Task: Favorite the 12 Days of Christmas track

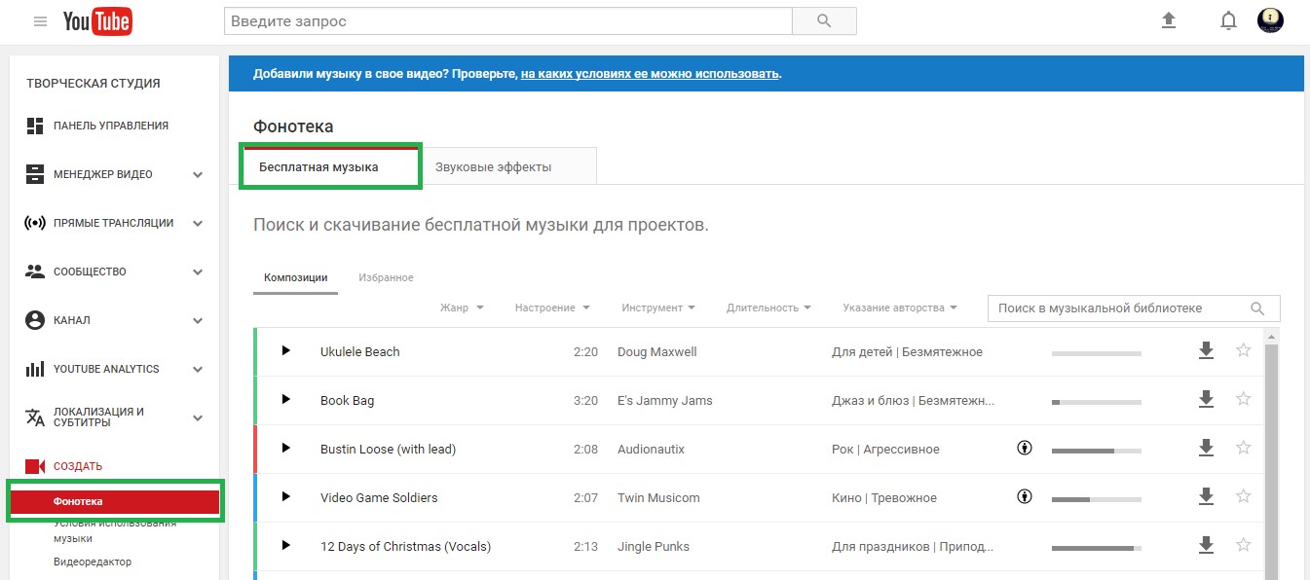Action: (x=1243, y=546)
